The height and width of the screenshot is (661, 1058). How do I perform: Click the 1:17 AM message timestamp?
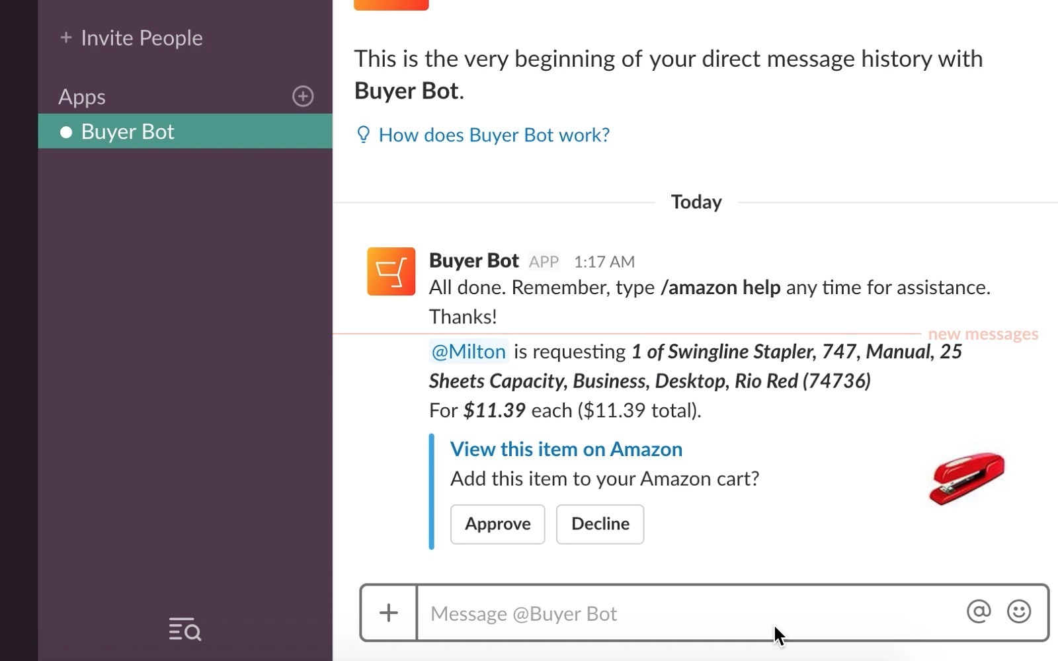[x=604, y=262]
